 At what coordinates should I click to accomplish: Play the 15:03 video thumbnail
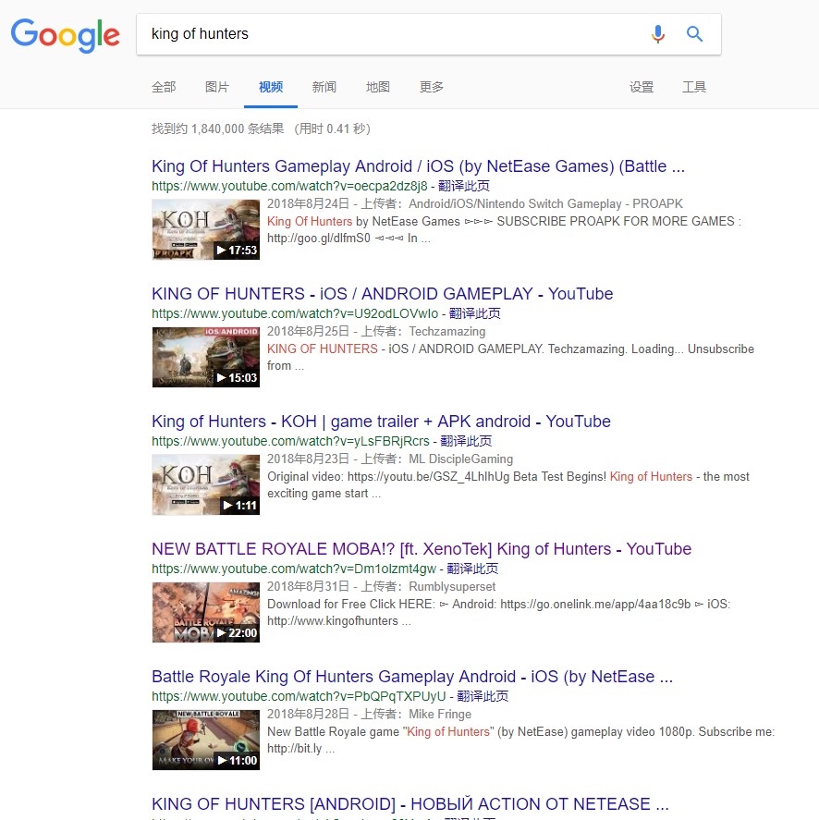[205, 357]
